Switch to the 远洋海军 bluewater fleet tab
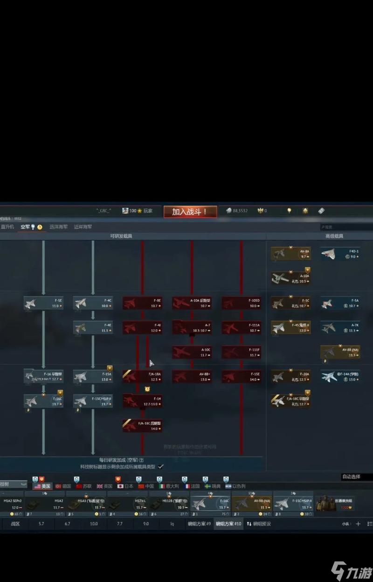This screenshot has height=582, width=373. (59, 227)
